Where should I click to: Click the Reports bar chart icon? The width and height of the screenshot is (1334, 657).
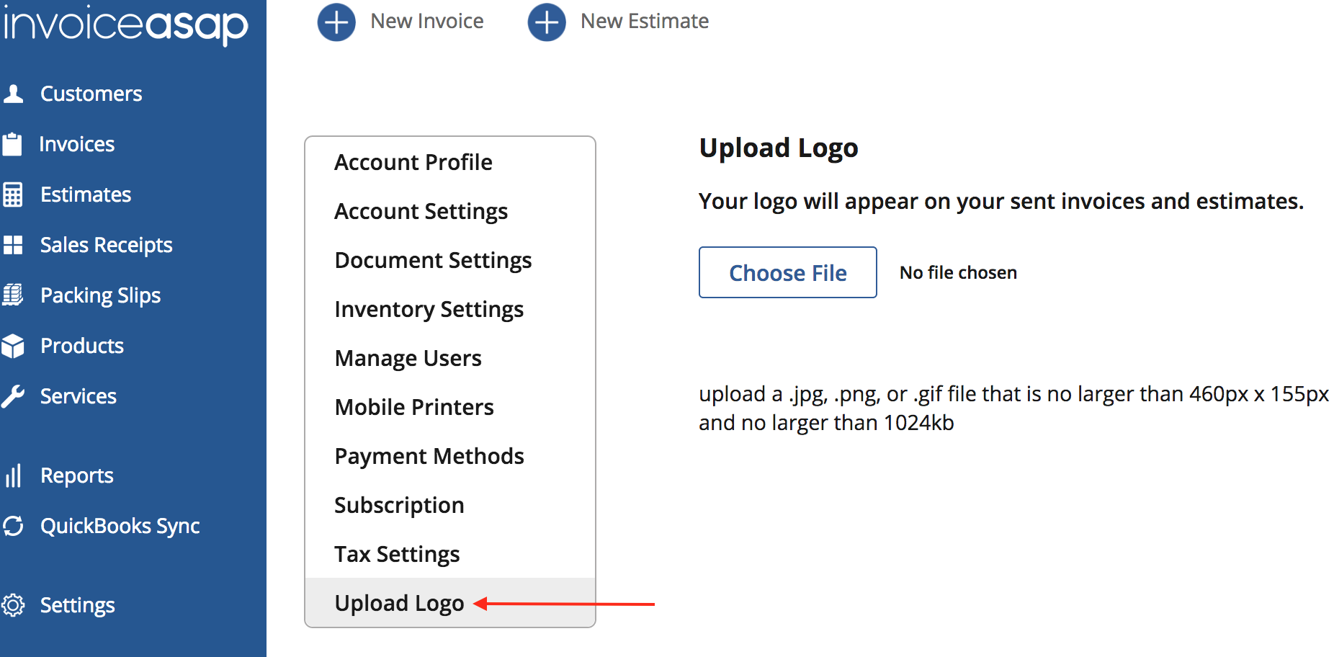[13, 475]
